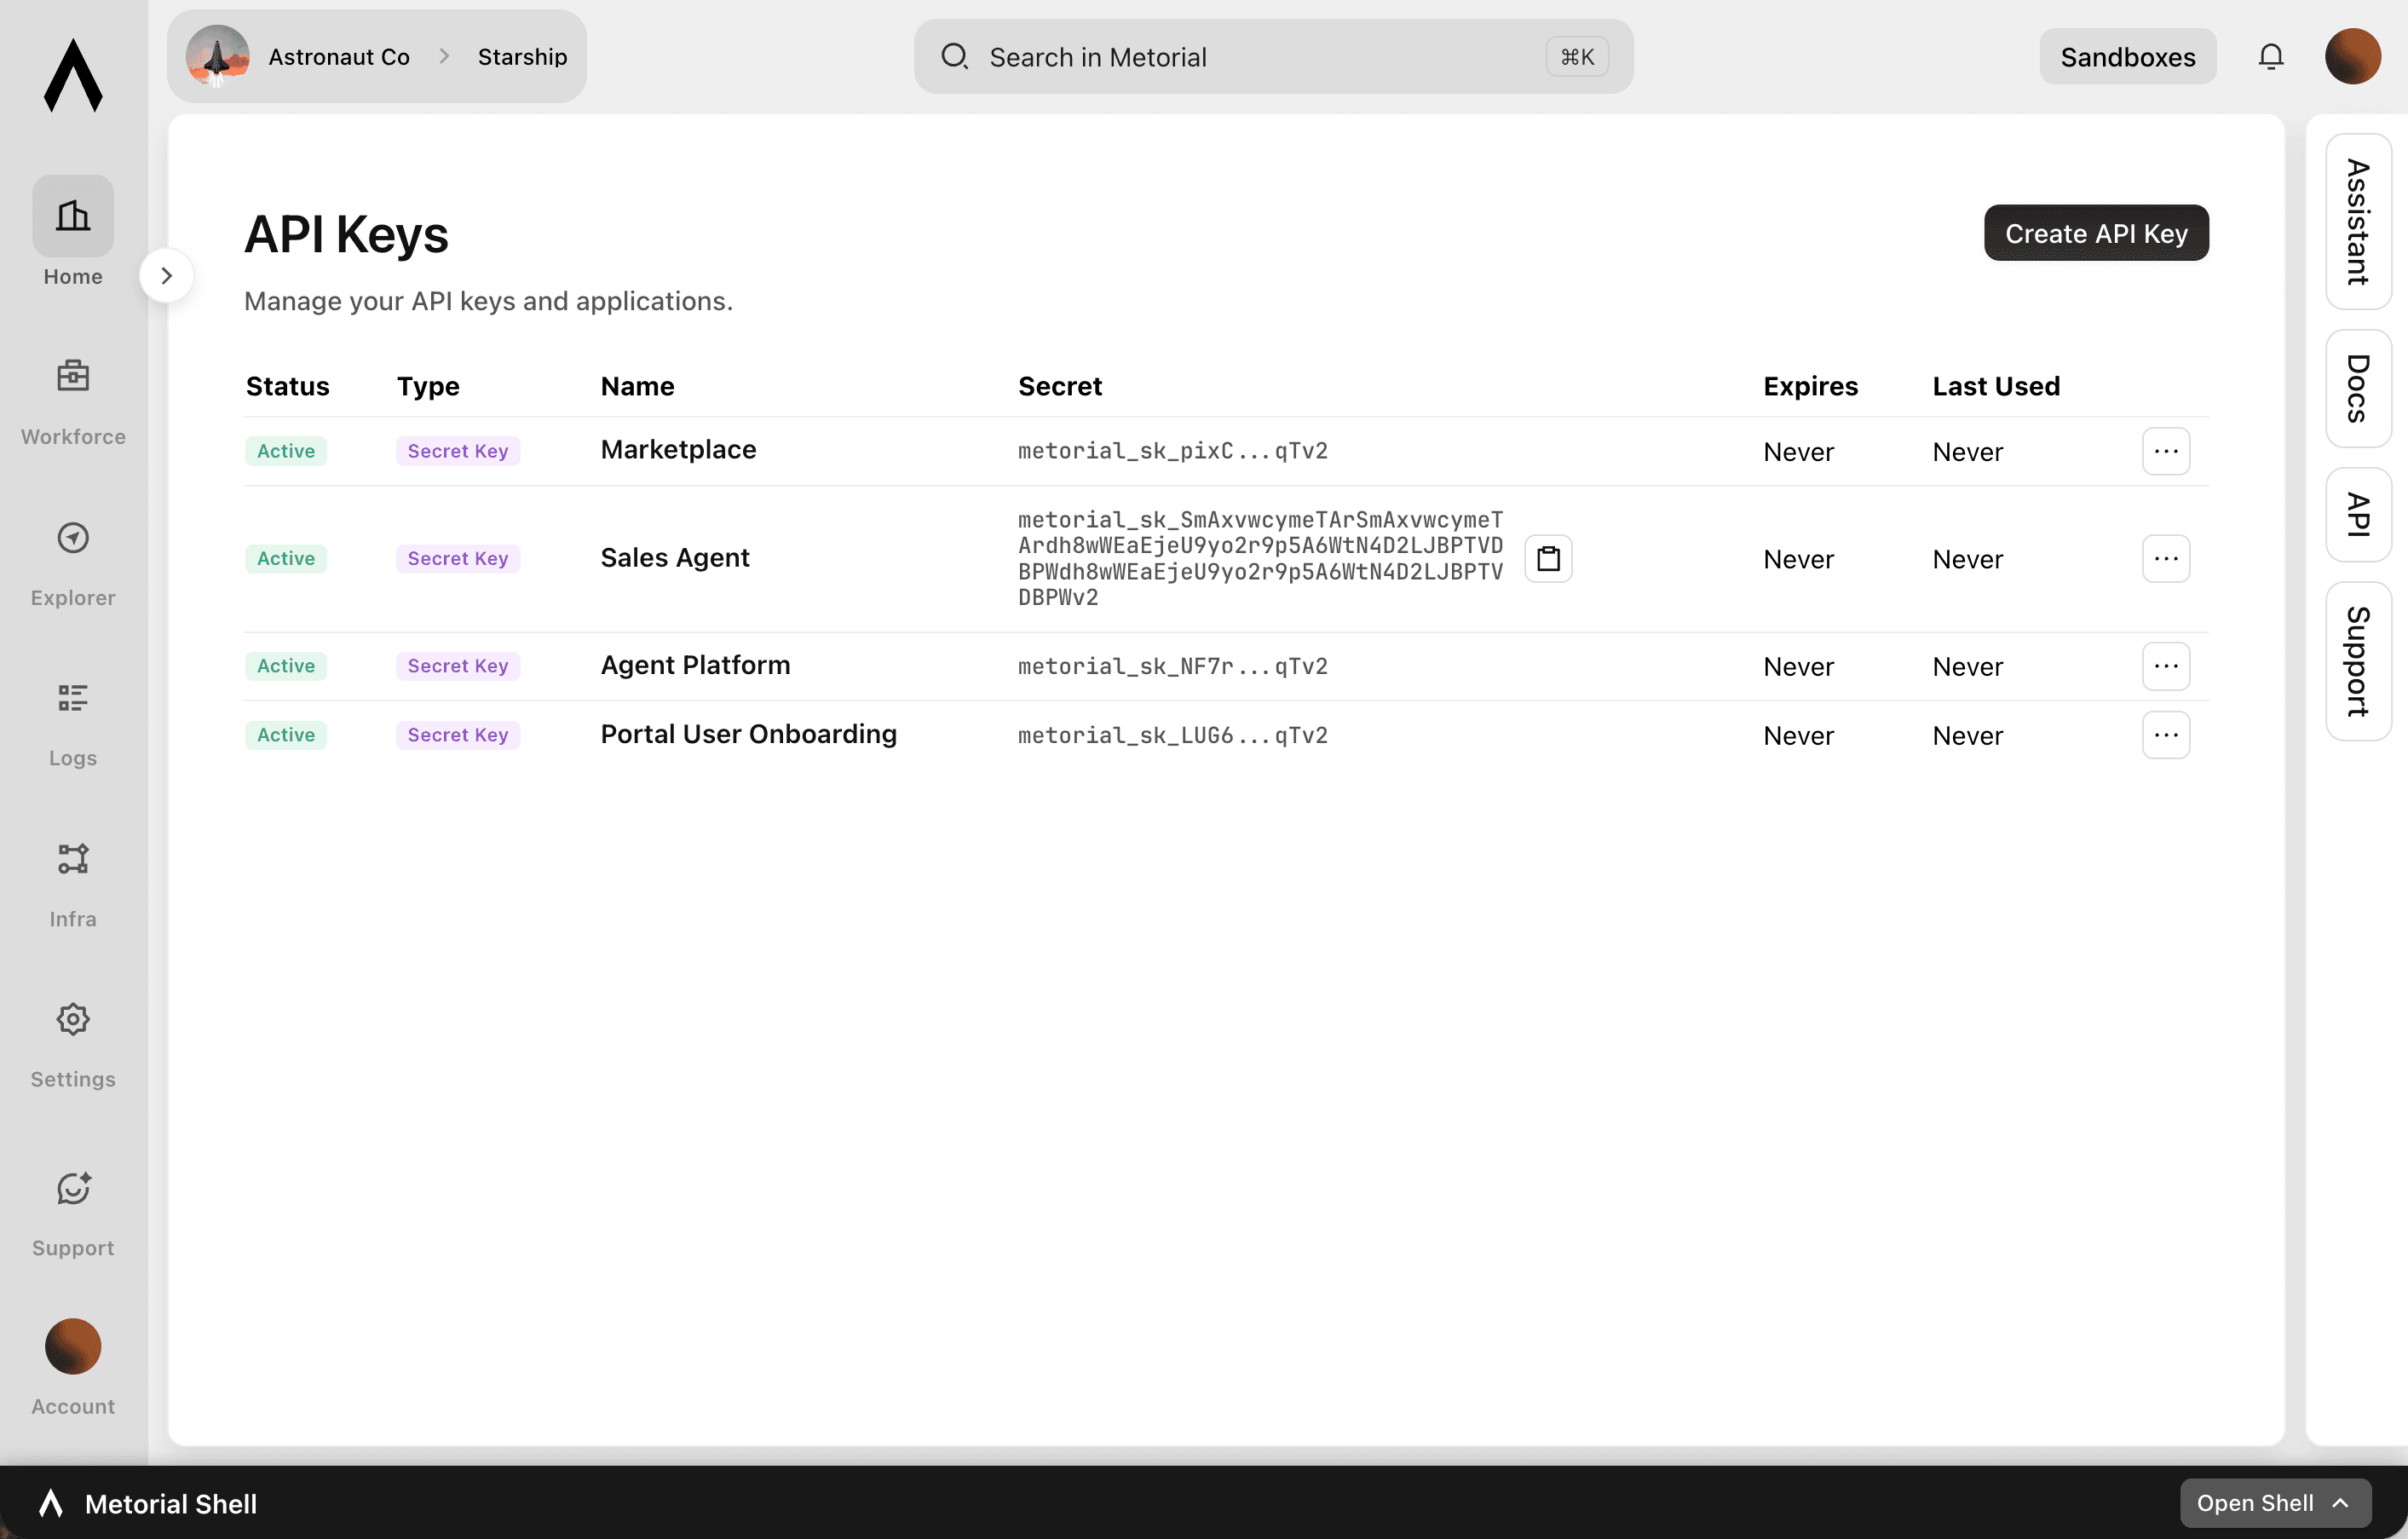The width and height of the screenshot is (2408, 1539).
Task: Open the Infra sidebar icon
Action: (73, 859)
